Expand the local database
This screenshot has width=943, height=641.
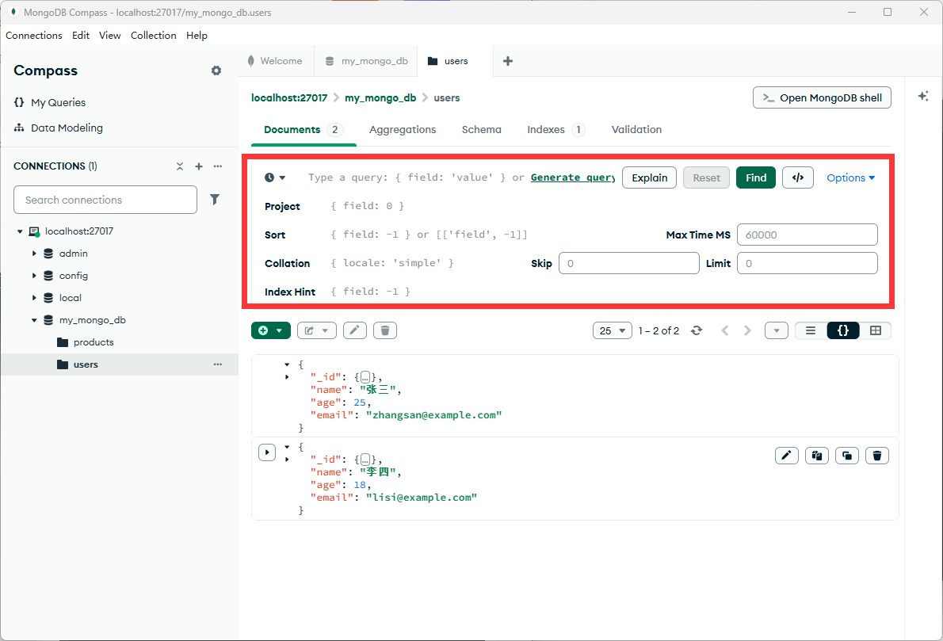click(x=34, y=298)
